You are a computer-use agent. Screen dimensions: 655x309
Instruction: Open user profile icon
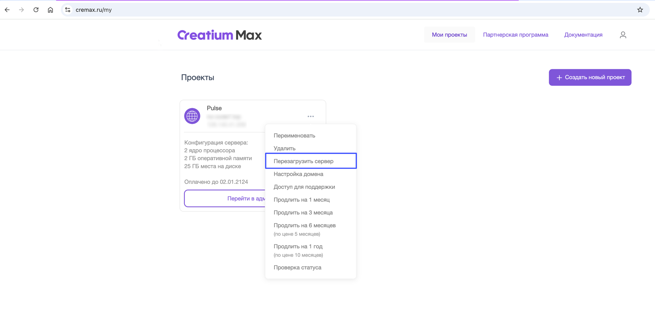pyautogui.click(x=623, y=35)
